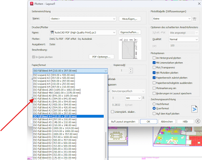Screen dimensions: 202x160
Task: Click the scale equals sign icon
Action: pyautogui.click(x=143, y=98)
